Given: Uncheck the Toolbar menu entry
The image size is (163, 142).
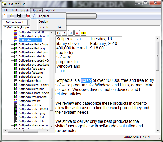Looking at the screenshot, I should pos(48,16).
